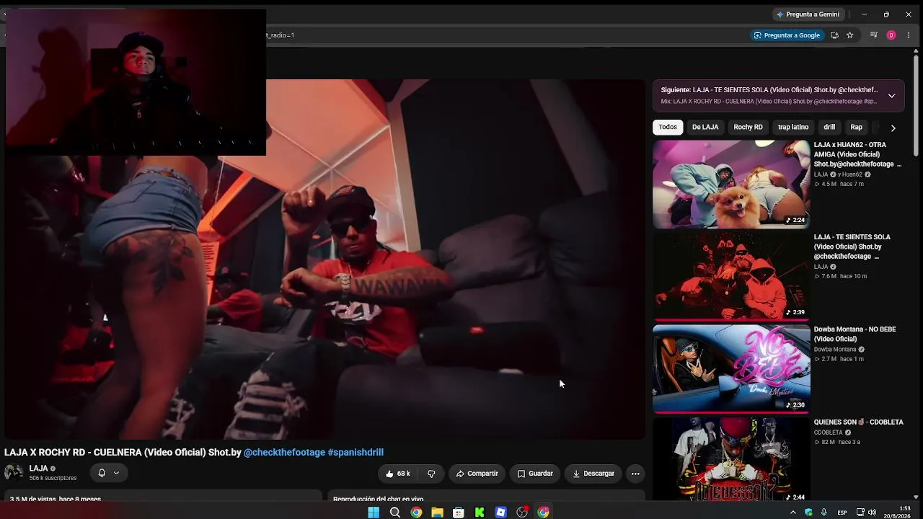Expand the Siguiente mix playlist panel
This screenshot has height=519, width=923.
click(891, 96)
